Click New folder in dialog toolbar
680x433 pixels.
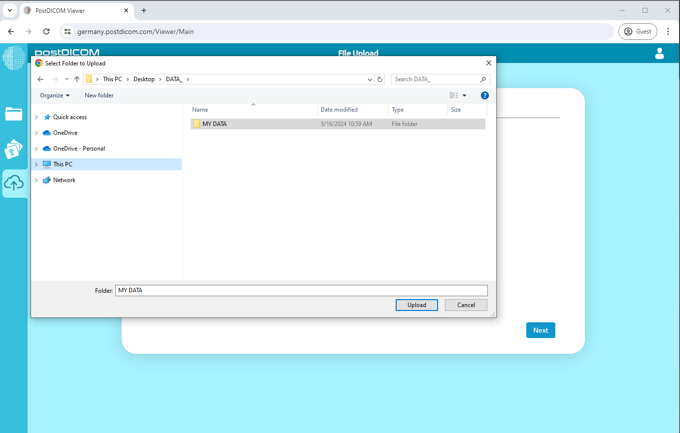99,95
